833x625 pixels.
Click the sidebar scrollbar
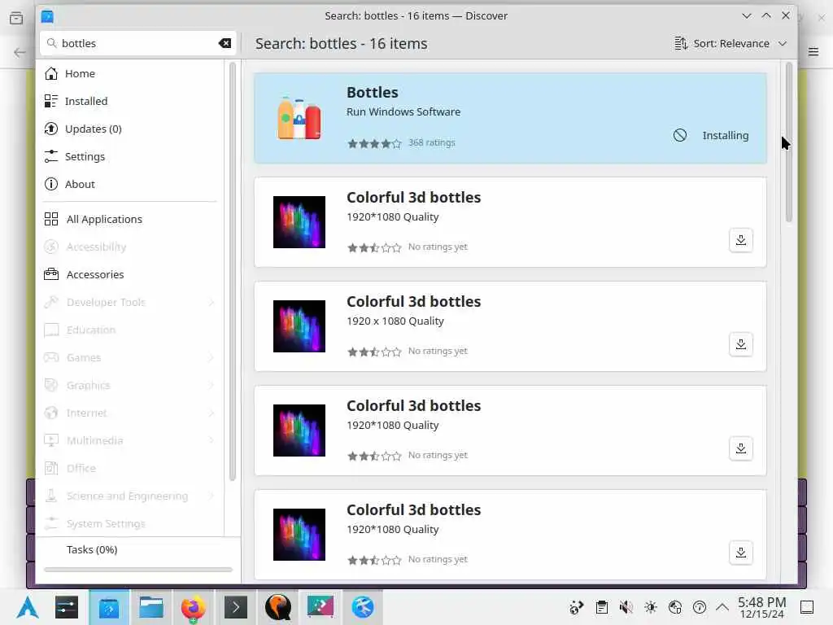pyautogui.click(x=232, y=271)
